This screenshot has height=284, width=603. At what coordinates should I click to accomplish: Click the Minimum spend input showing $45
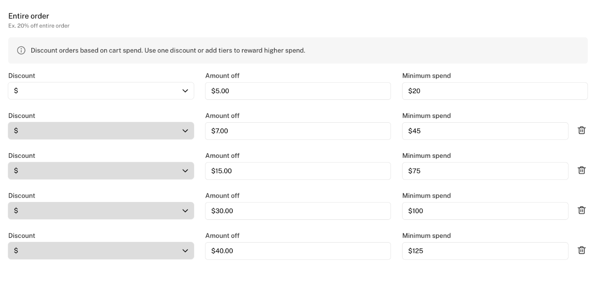click(485, 131)
